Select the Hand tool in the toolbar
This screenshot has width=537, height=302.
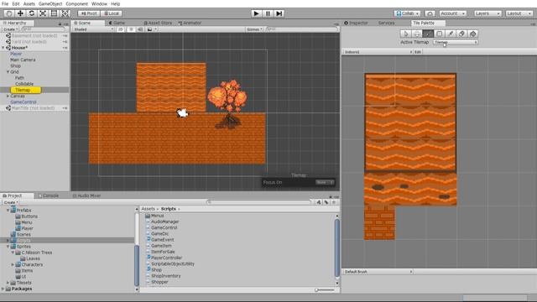[9, 13]
